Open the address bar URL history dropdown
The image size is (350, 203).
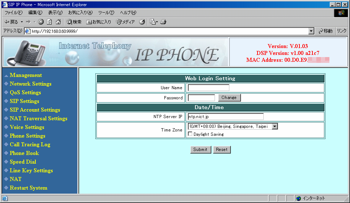(x=311, y=31)
